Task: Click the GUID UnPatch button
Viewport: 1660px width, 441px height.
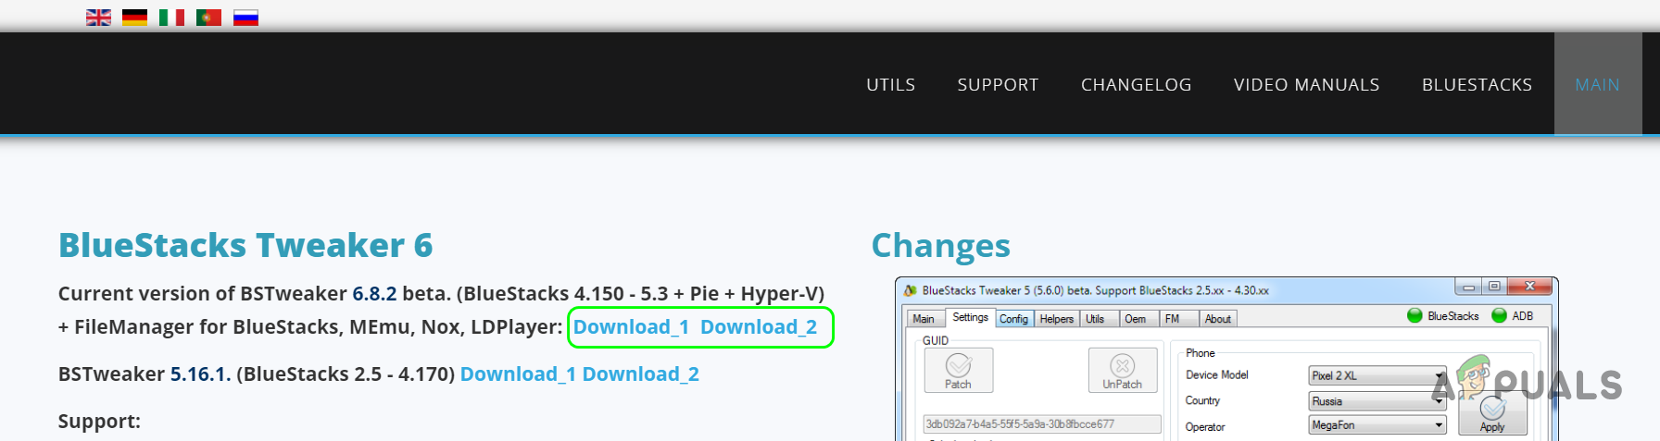Action: [x=1123, y=371]
